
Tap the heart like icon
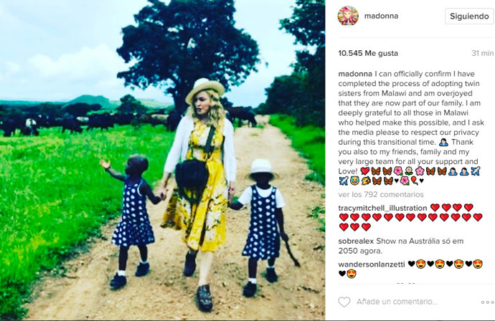[344, 302]
